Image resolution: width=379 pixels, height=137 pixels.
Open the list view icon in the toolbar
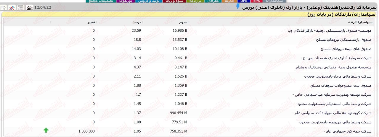click(x=21, y=8)
